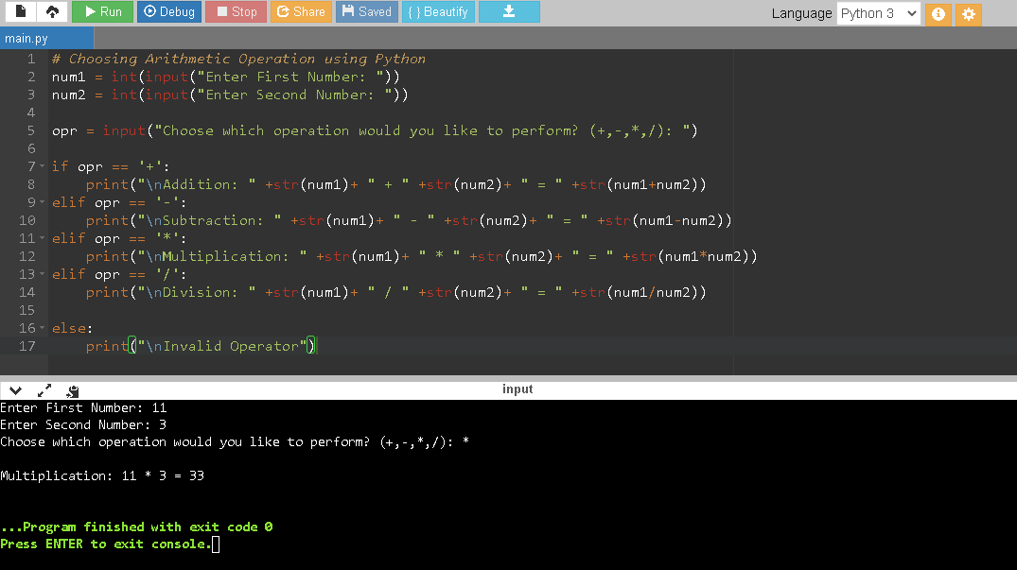
Task: Click the 'Enter First Number' string in line 2
Action: coord(290,78)
